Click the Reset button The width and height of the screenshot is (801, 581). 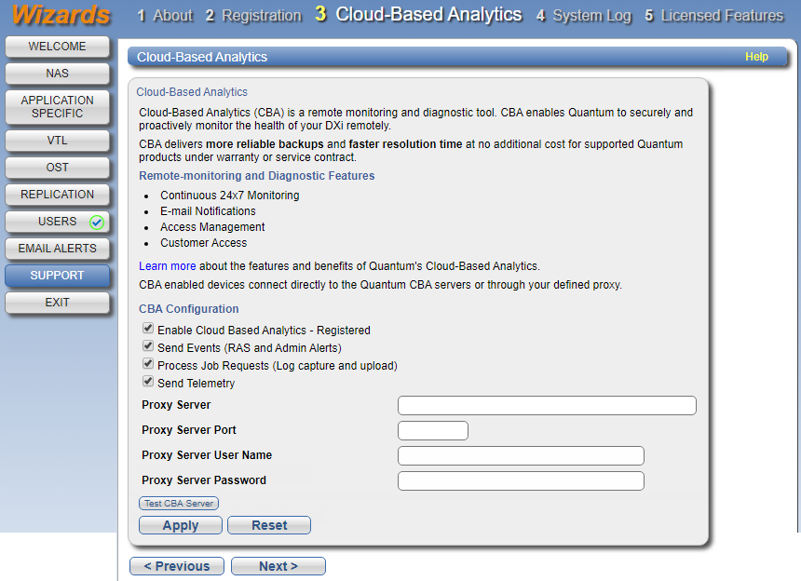[269, 525]
